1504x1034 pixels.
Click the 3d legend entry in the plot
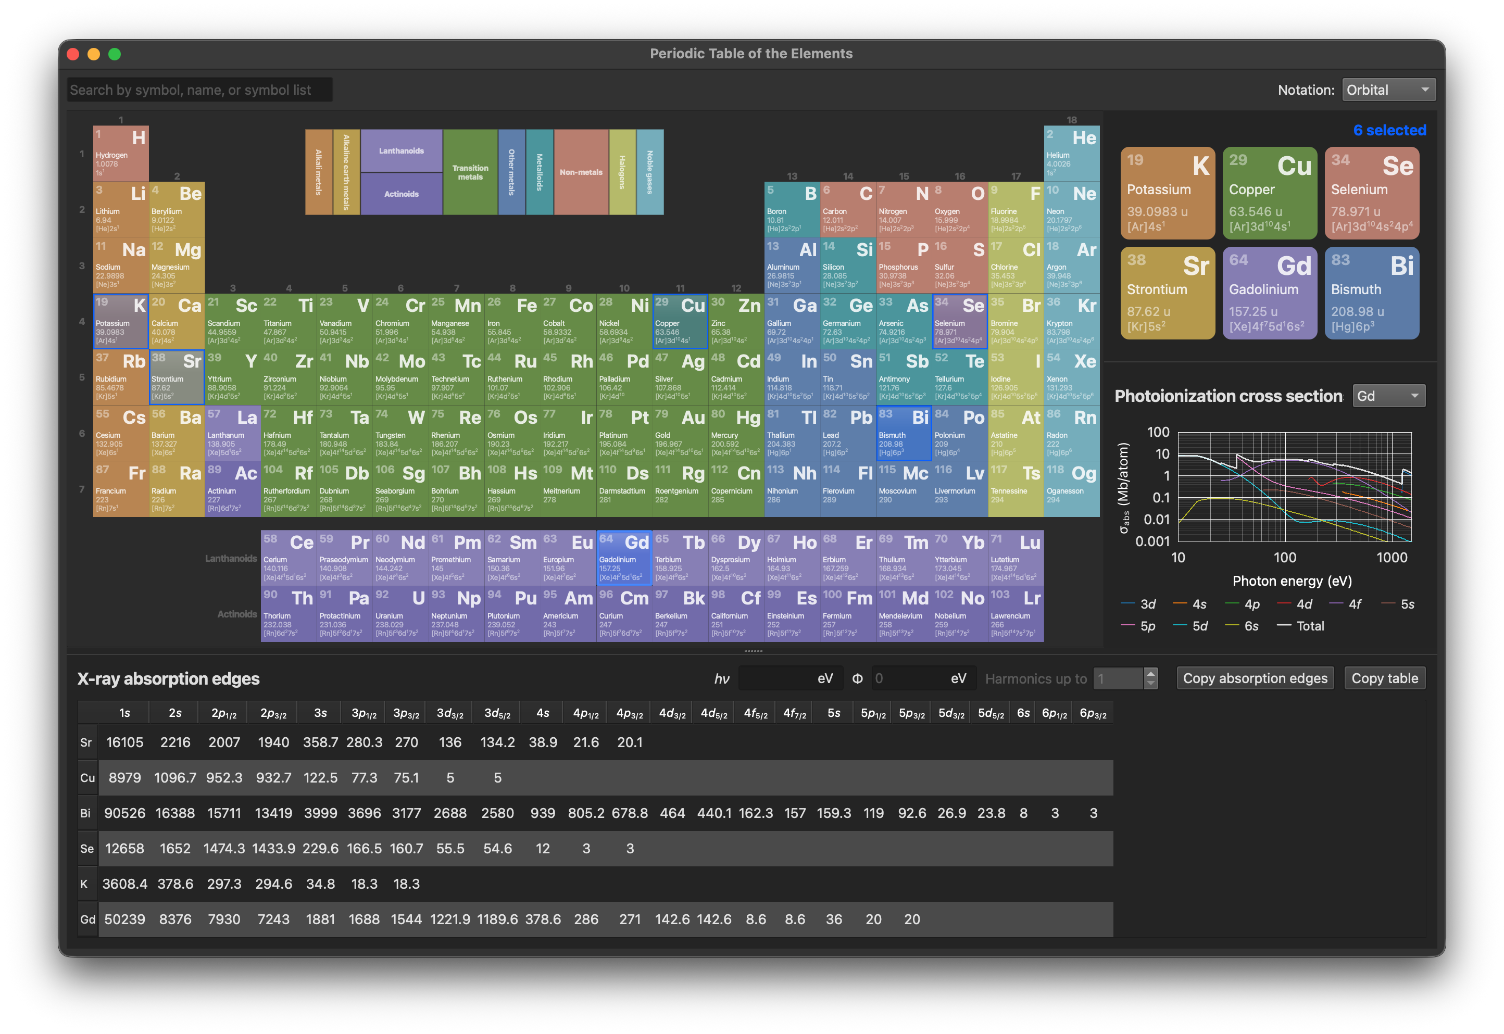[x=1138, y=604]
